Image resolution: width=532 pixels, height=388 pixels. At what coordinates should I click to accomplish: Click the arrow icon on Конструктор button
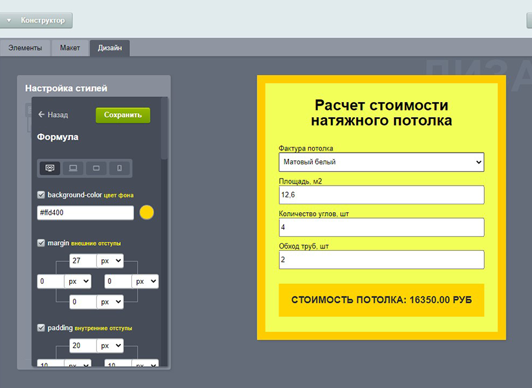(x=9, y=21)
